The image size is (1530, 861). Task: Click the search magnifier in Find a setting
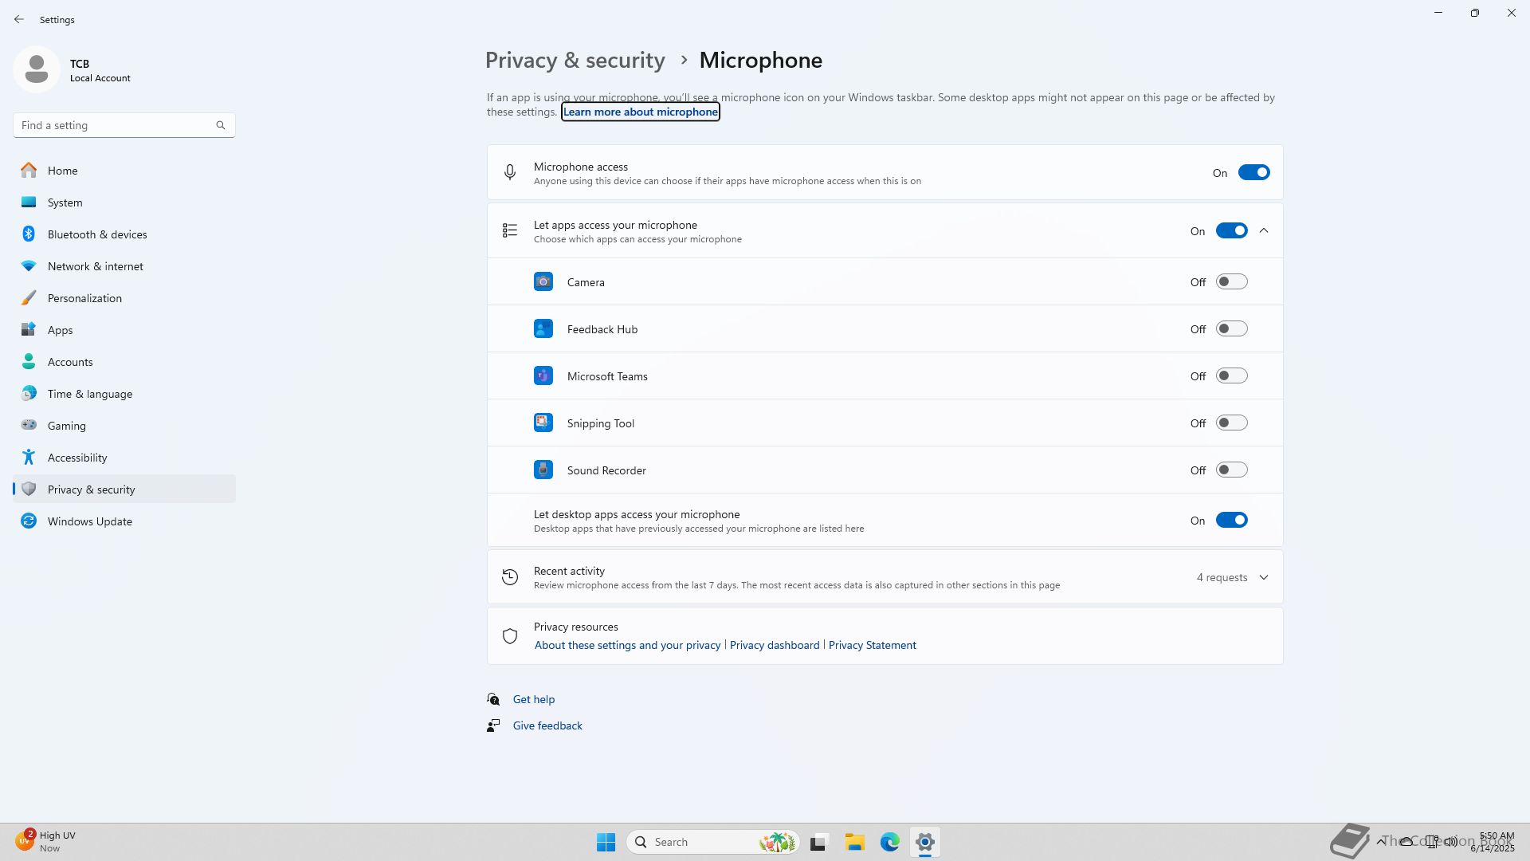coord(221,125)
